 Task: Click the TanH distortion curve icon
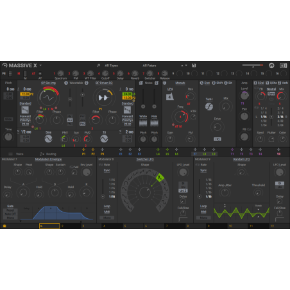coord(209,107)
